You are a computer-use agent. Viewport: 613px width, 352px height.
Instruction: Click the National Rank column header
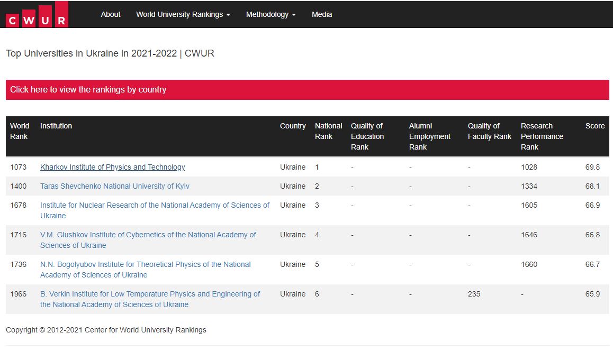pos(328,131)
